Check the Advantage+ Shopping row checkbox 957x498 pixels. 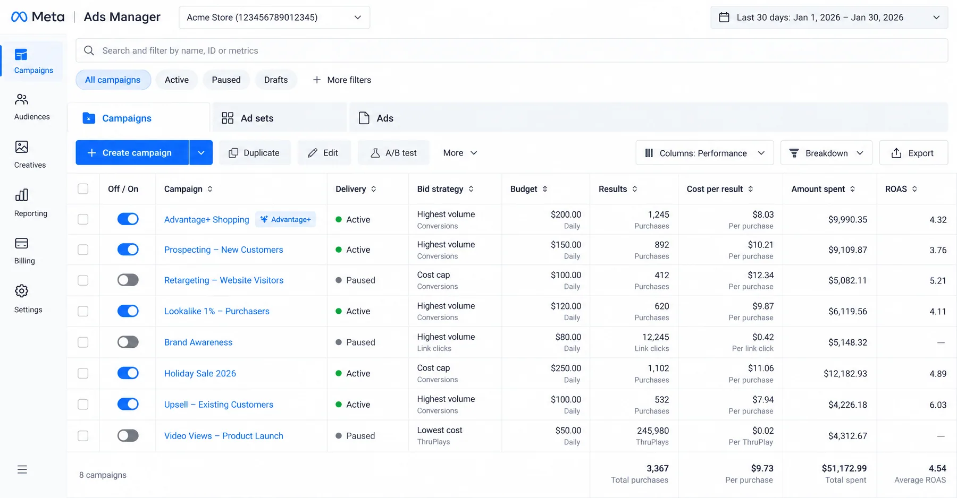[x=83, y=219]
